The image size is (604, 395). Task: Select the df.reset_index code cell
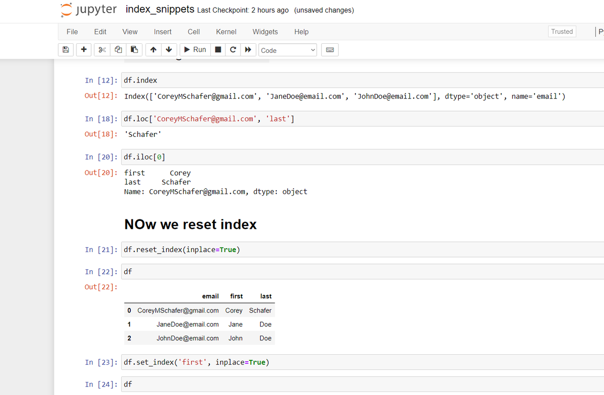(x=362, y=250)
